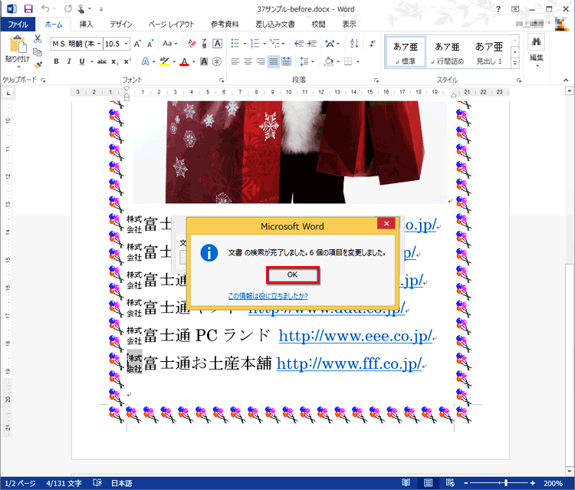The image size is (575, 490).
Task: Click 'この情報は役に立ちましたか?' link
Action: [268, 296]
